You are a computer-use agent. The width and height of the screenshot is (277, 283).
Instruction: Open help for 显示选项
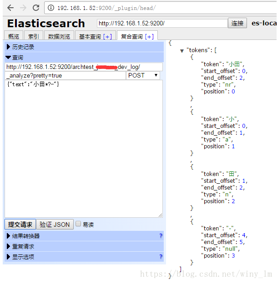coord(161,257)
